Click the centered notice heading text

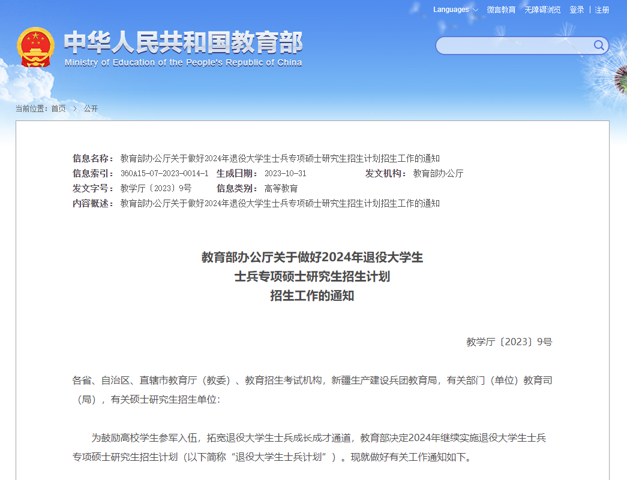313,275
